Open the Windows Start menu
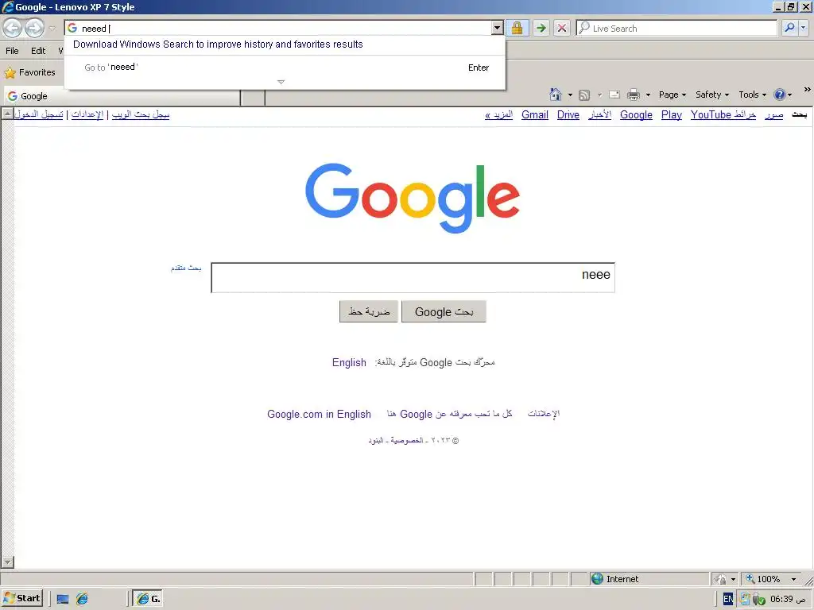814x610 pixels. coord(21,599)
